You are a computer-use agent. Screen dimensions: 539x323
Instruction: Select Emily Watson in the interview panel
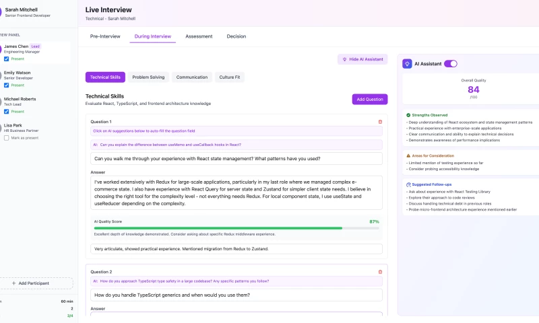click(x=34, y=79)
